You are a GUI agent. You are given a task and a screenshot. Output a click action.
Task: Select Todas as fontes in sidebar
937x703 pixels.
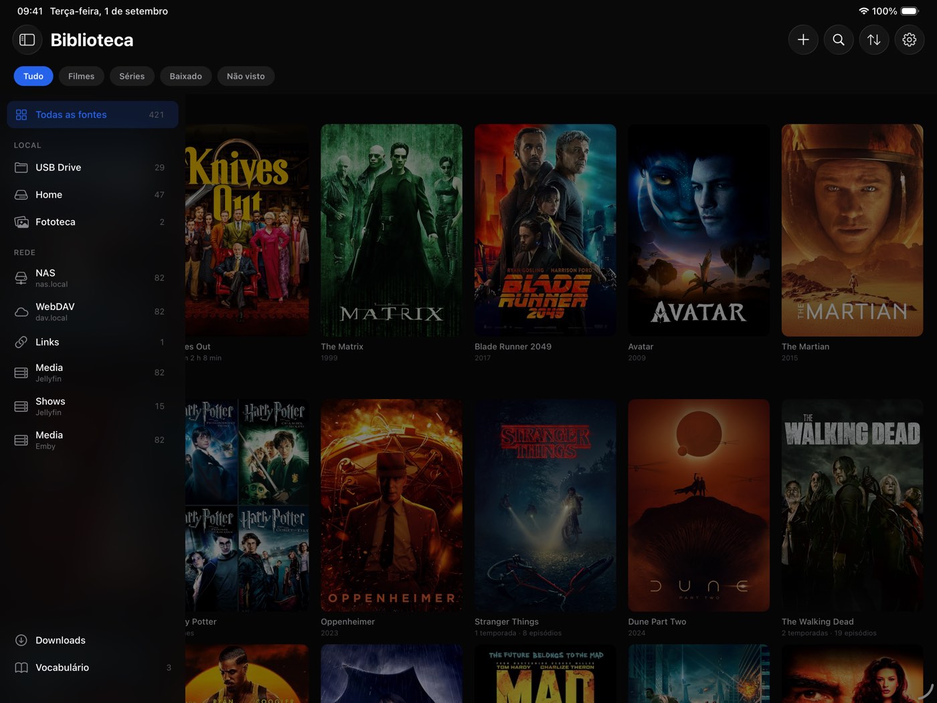click(x=93, y=114)
